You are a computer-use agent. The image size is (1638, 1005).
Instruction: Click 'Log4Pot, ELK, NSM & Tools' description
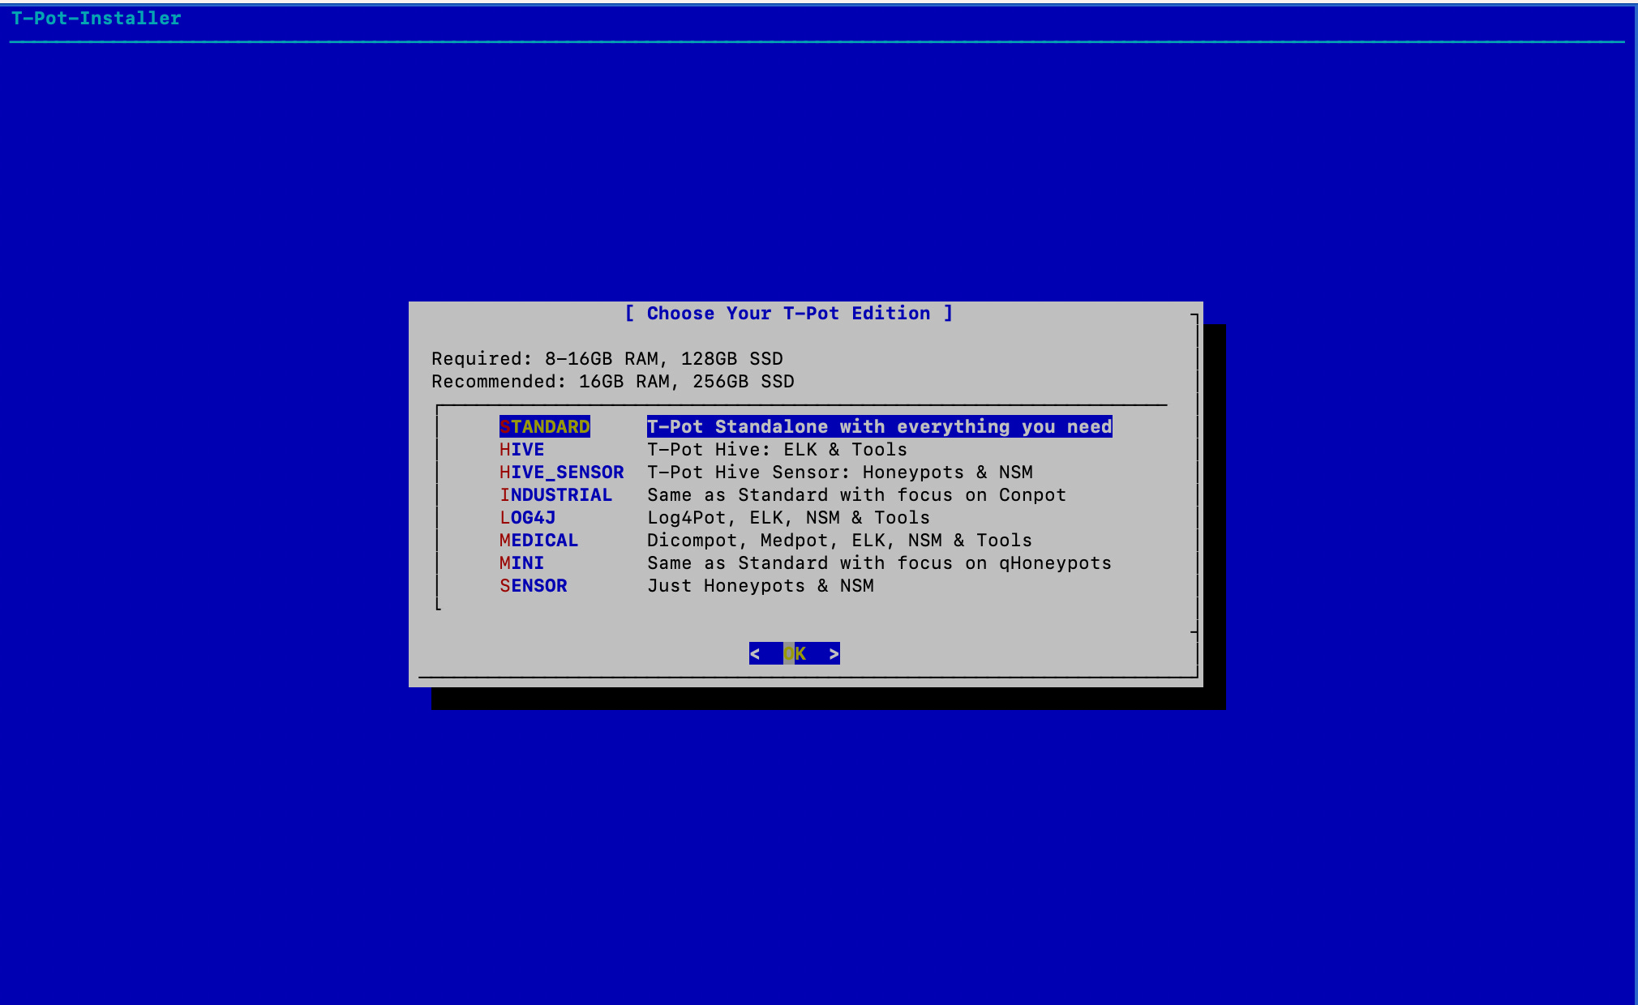[788, 517]
